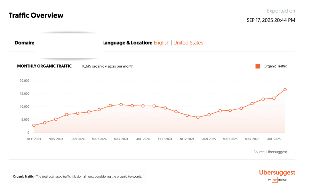Expand the Traffic Overview section header
Image resolution: width=320 pixels, height=192 pixels.
36,15
